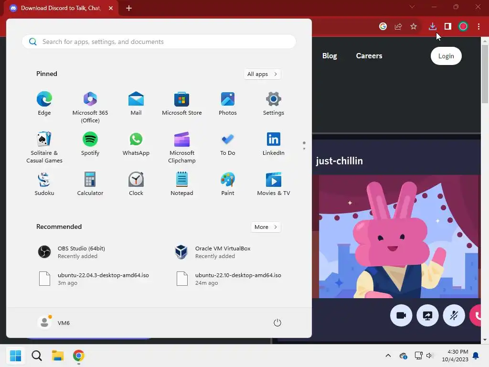The height and width of the screenshot is (367, 489).
Task: Open Chrome tab search dropdown
Action: 412,7
